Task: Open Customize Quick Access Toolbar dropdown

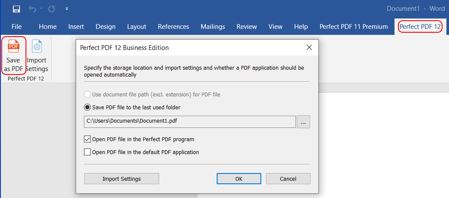Action: (x=67, y=9)
